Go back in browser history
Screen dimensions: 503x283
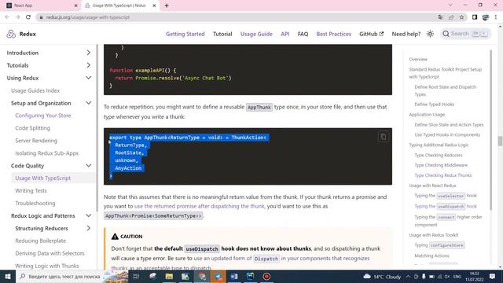(x=7, y=17)
